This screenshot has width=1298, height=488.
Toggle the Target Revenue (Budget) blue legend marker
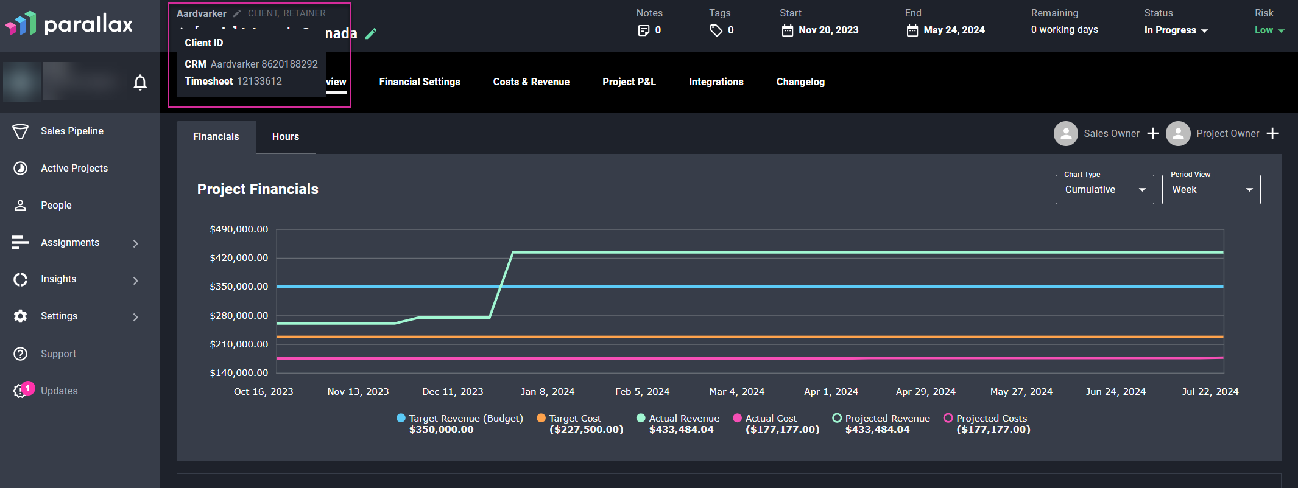pos(401,418)
